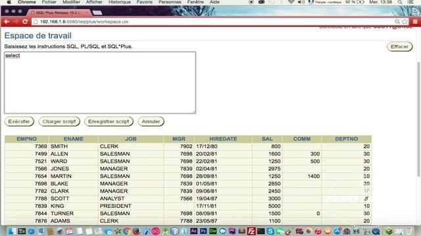The height and width of the screenshot is (236, 421).
Task: Open the App Store in the dock
Action: coord(337,231)
